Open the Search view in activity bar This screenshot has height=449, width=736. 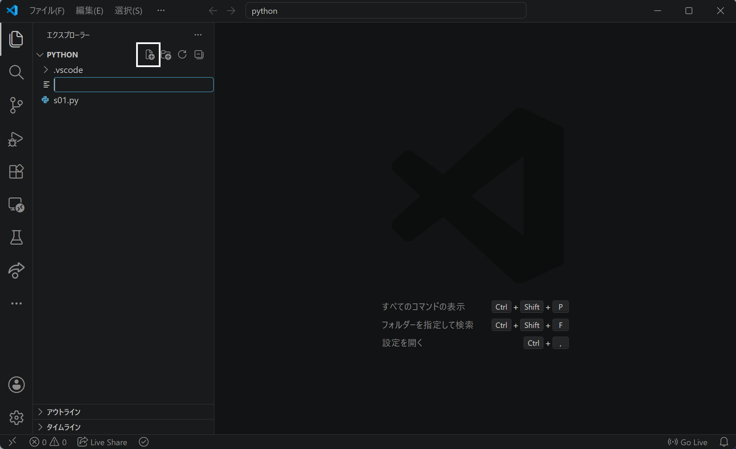[x=16, y=72]
